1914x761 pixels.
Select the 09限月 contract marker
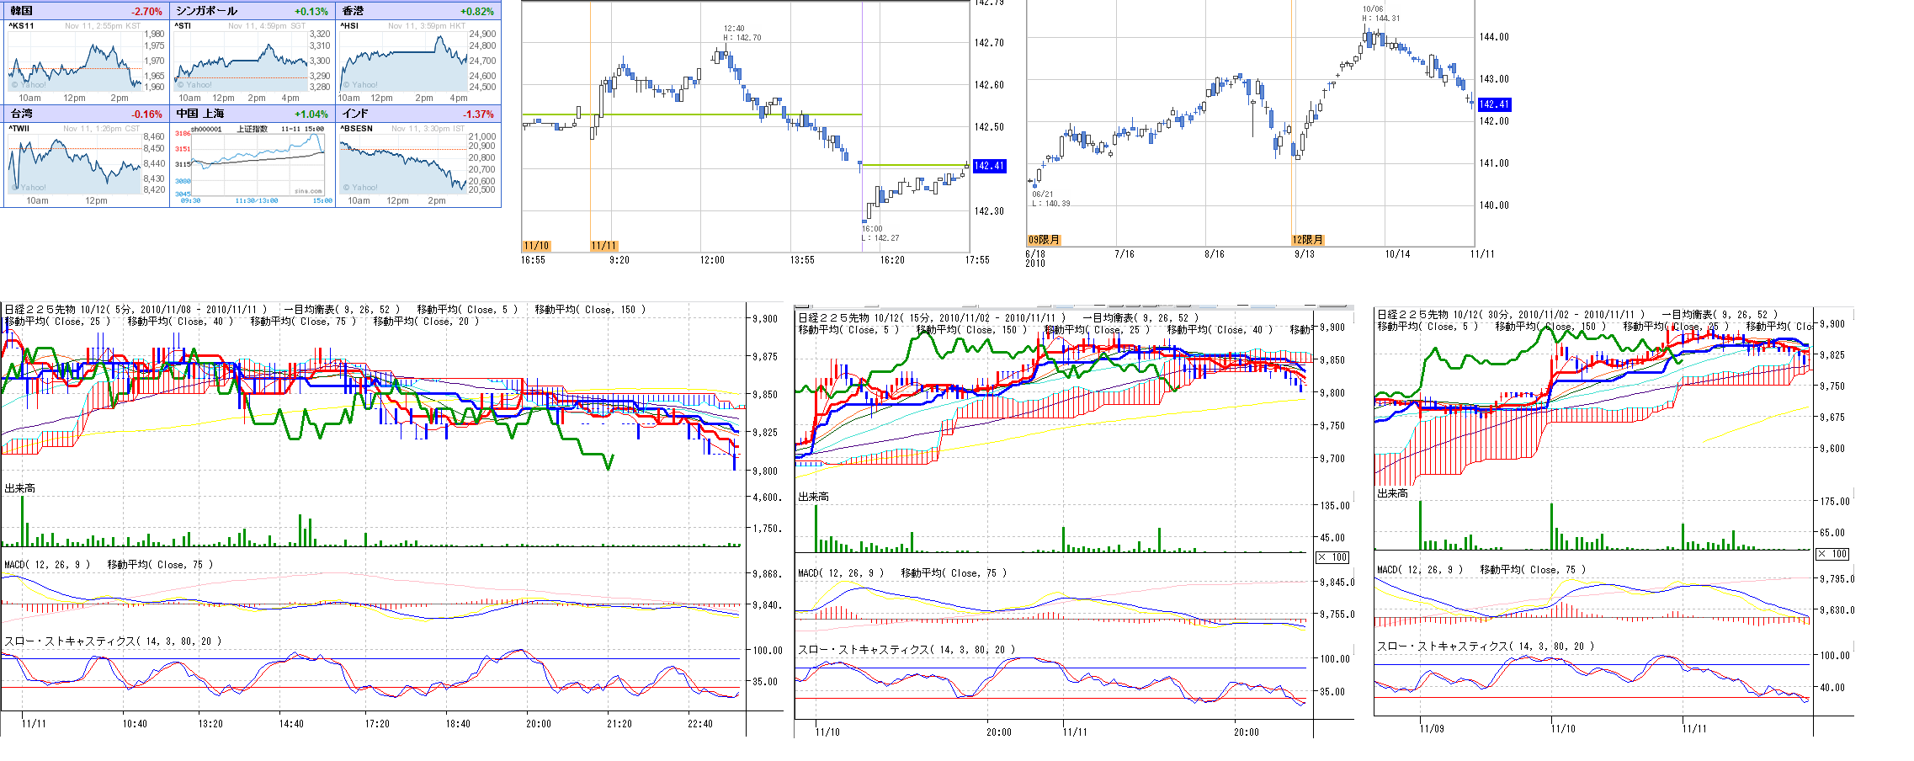pos(1044,240)
